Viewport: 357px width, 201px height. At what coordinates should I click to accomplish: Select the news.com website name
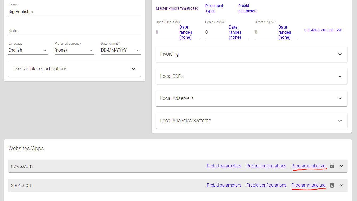(x=22, y=166)
